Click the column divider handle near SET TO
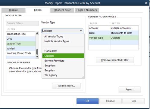The height and width of the screenshot is (109, 150). [x=110, y=23]
